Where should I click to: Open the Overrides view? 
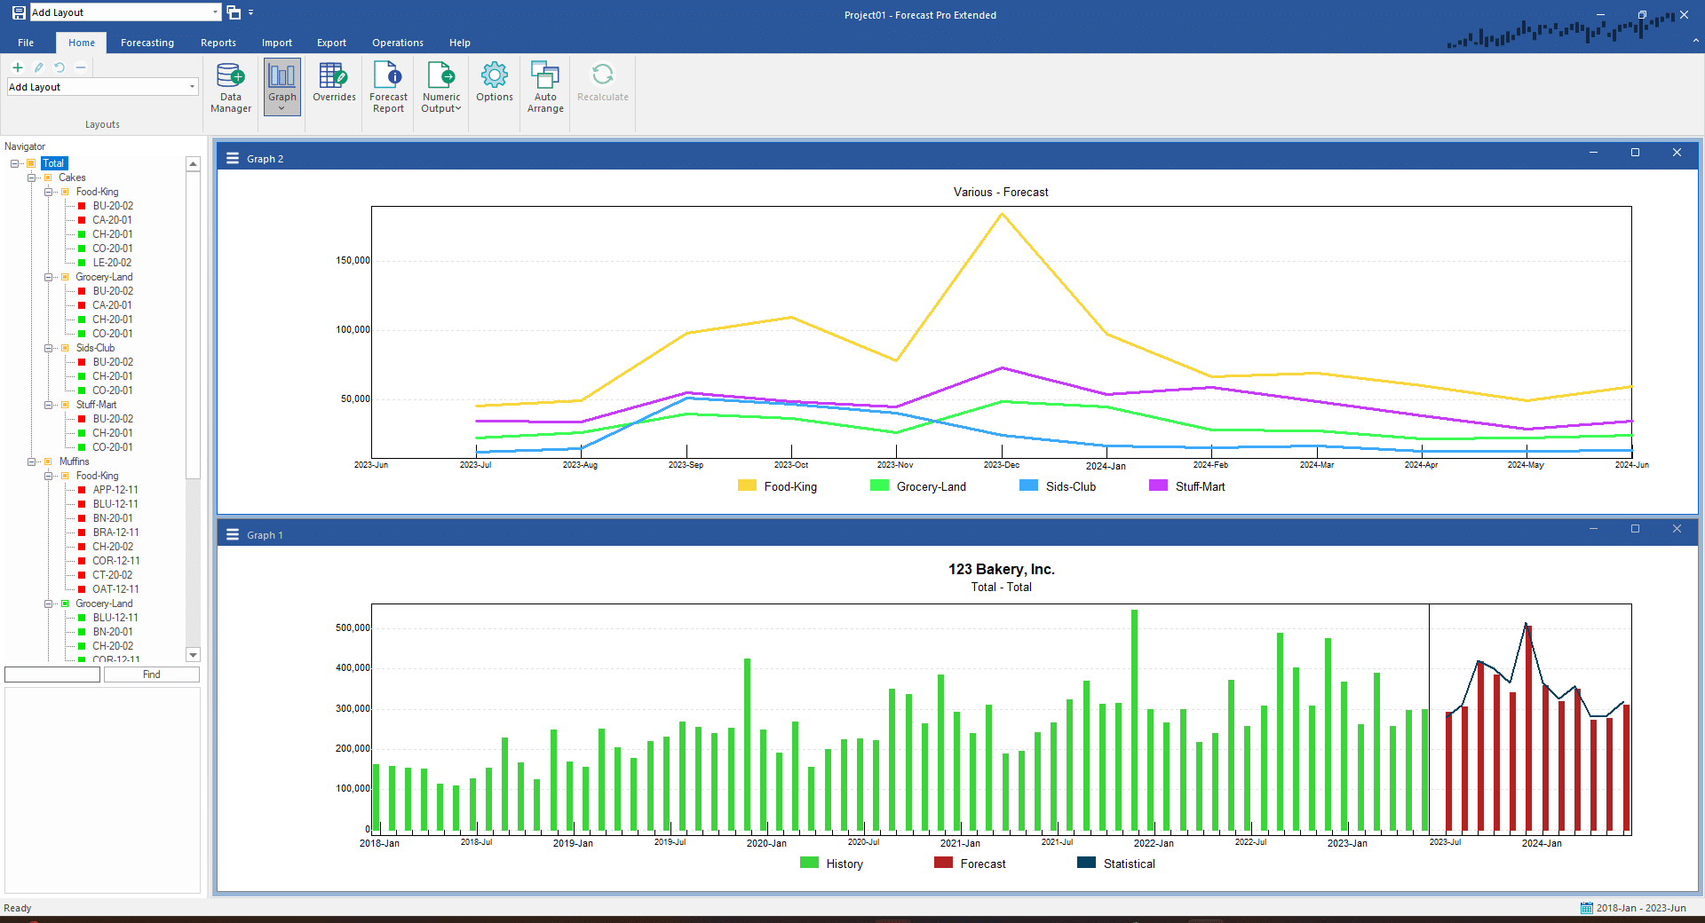[334, 83]
